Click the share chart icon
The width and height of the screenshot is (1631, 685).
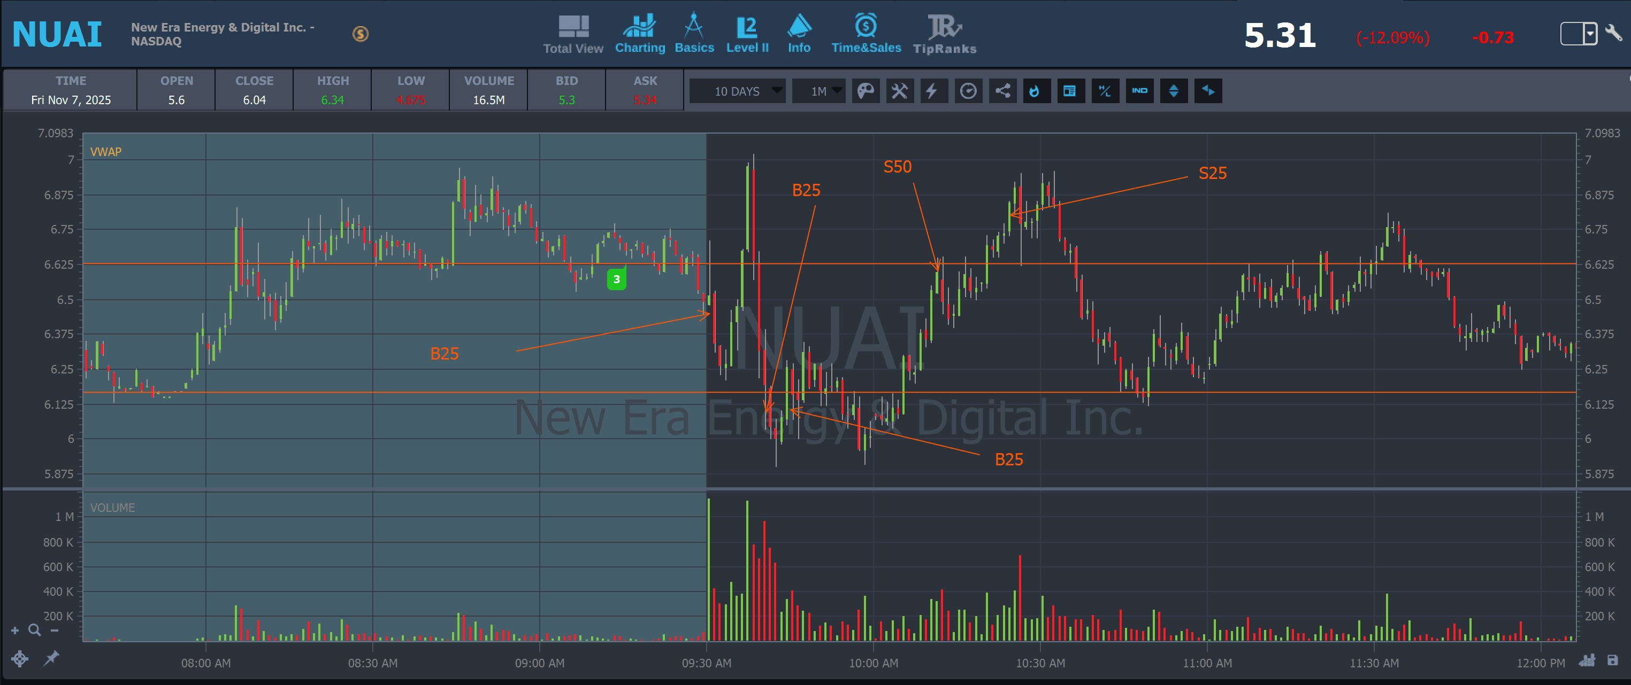[x=1002, y=91]
